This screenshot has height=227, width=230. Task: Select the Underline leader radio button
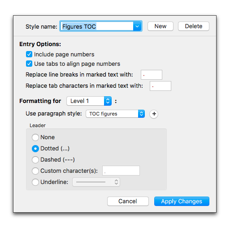pos(35,182)
